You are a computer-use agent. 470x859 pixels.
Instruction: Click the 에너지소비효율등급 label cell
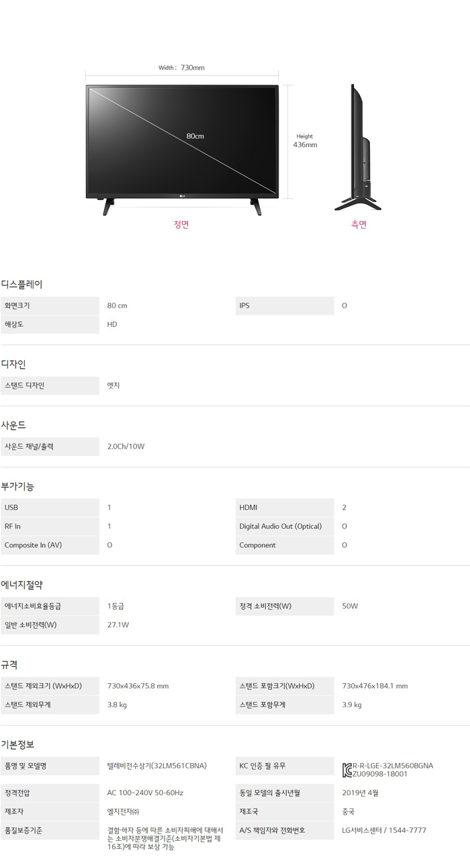pos(33,606)
